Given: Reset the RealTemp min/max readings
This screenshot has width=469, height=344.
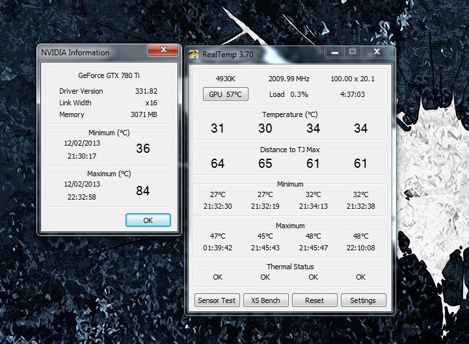Looking at the screenshot, I should click(314, 300).
